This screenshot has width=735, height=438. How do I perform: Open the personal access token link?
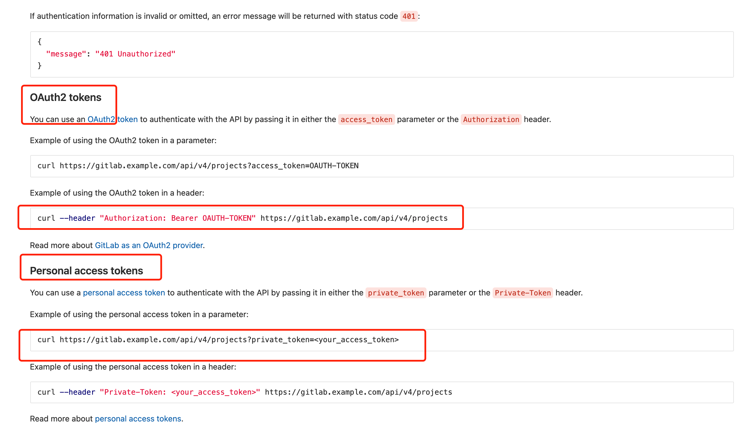[x=124, y=293]
